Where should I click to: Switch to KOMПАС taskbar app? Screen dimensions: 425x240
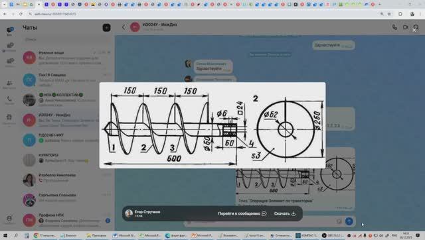[307, 235]
